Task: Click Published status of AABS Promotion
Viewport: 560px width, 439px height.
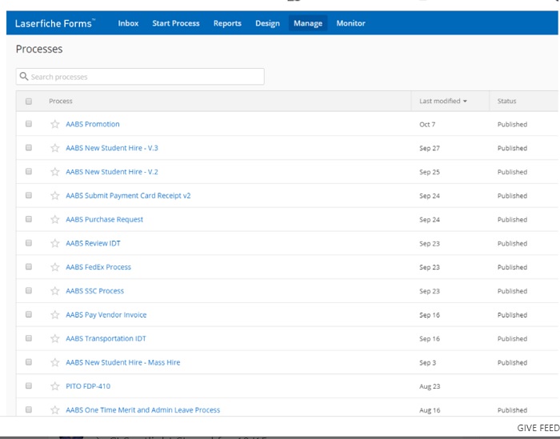Action: [512, 125]
